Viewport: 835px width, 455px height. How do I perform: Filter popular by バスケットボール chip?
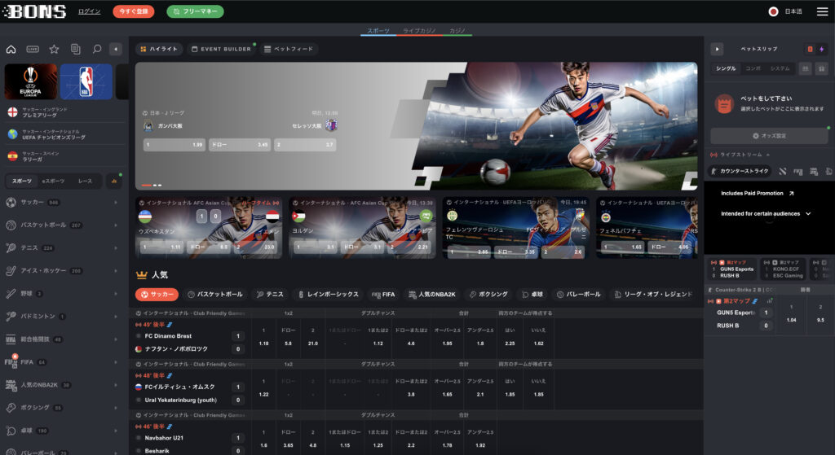pyautogui.click(x=214, y=294)
